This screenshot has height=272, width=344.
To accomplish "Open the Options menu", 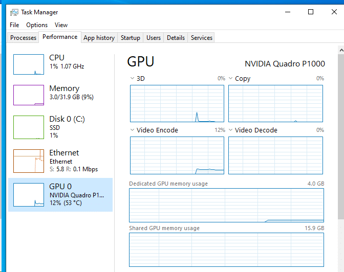I will click(x=37, y=25).
